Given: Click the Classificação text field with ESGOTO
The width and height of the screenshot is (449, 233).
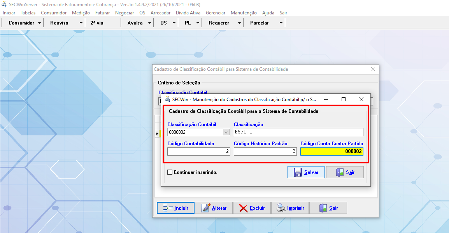Looking at the screenshot, I should click(x=298, y=132).
